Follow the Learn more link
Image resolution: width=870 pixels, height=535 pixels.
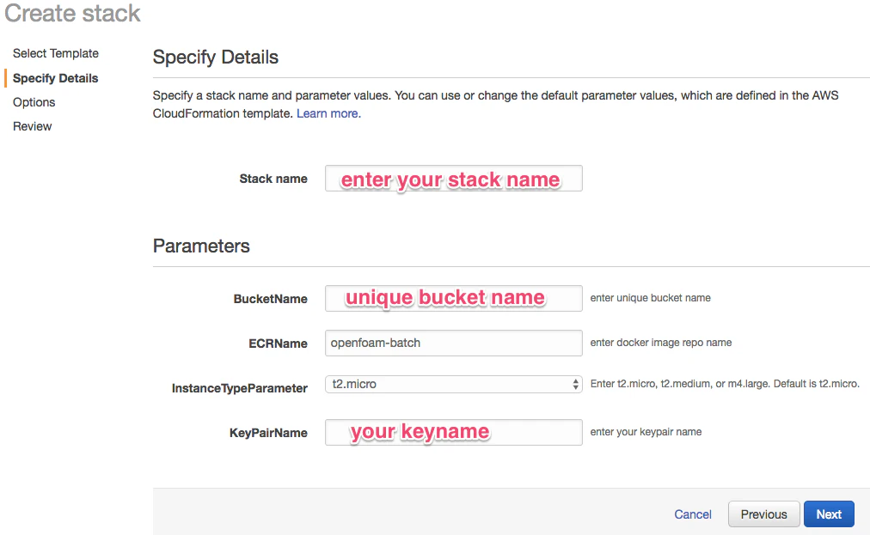(328, 113)
